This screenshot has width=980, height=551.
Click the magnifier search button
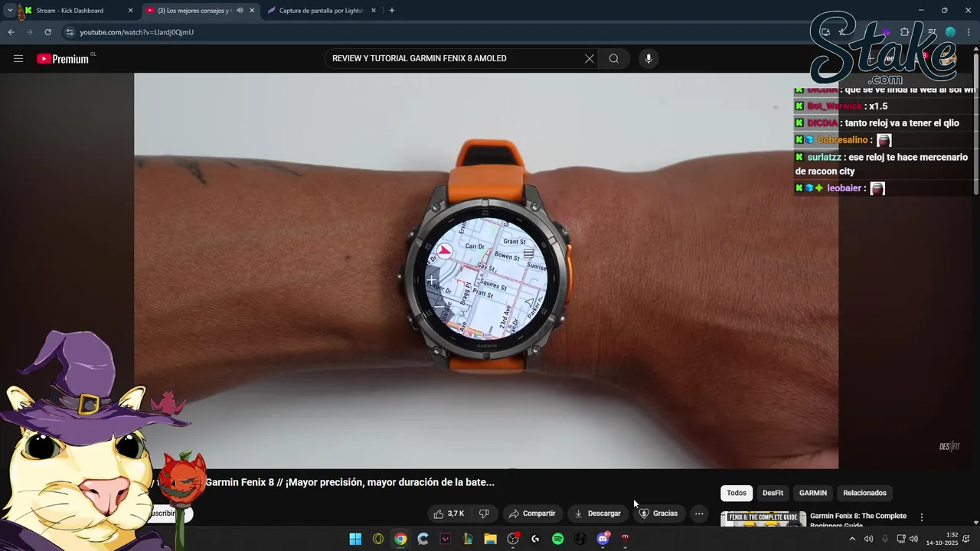614,59
